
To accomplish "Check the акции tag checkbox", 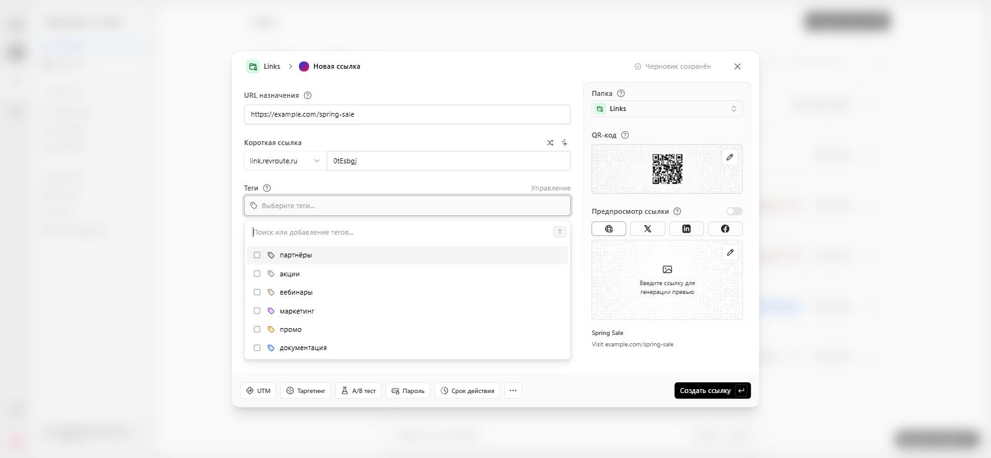I will (x=257, y=274).
